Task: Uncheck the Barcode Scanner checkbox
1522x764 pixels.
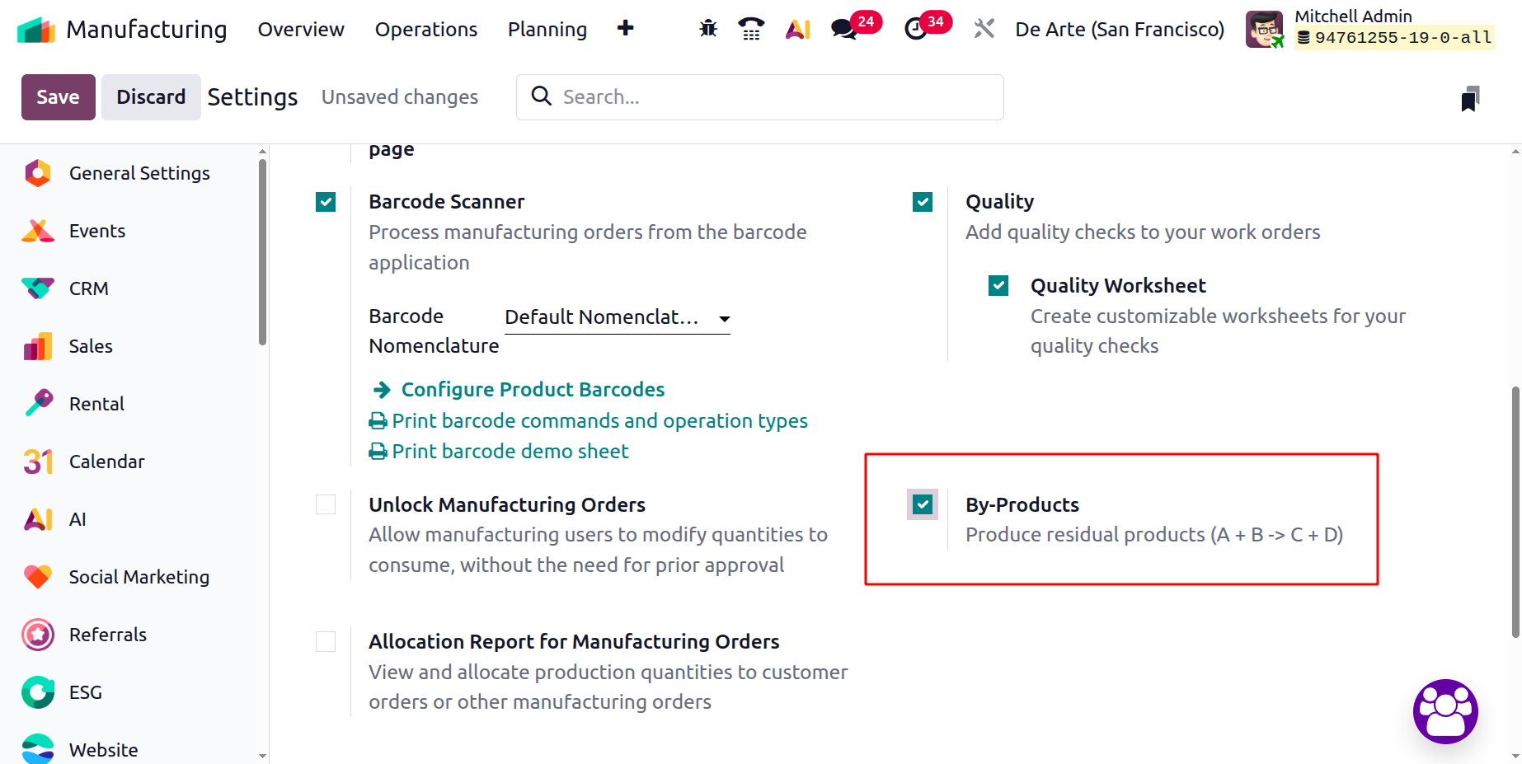Action: pos(326,202)
